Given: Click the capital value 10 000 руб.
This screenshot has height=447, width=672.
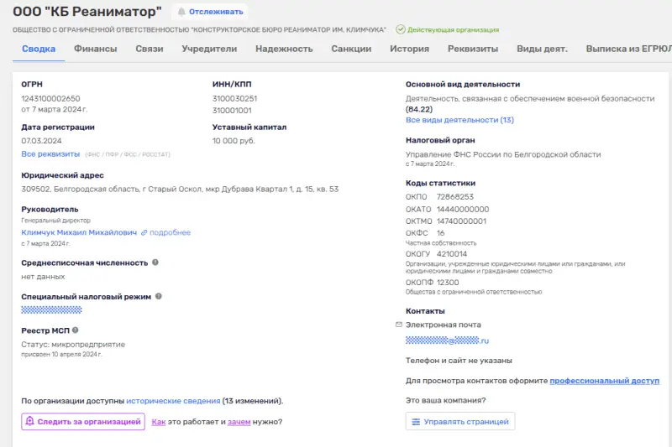Looking at the screenshot, I should 234,141.
